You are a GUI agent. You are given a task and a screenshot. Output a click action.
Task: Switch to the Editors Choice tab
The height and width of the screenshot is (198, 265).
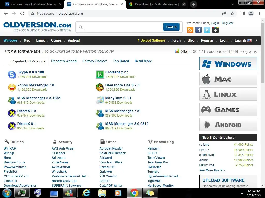click(95, 61)
